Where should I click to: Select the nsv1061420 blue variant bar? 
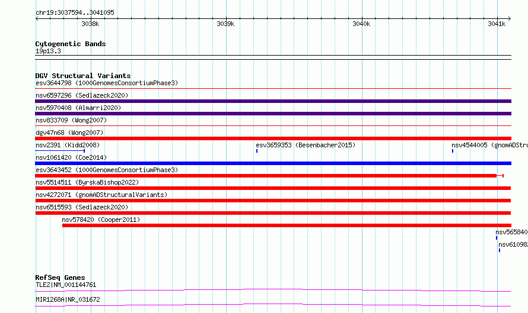[273, 163]
